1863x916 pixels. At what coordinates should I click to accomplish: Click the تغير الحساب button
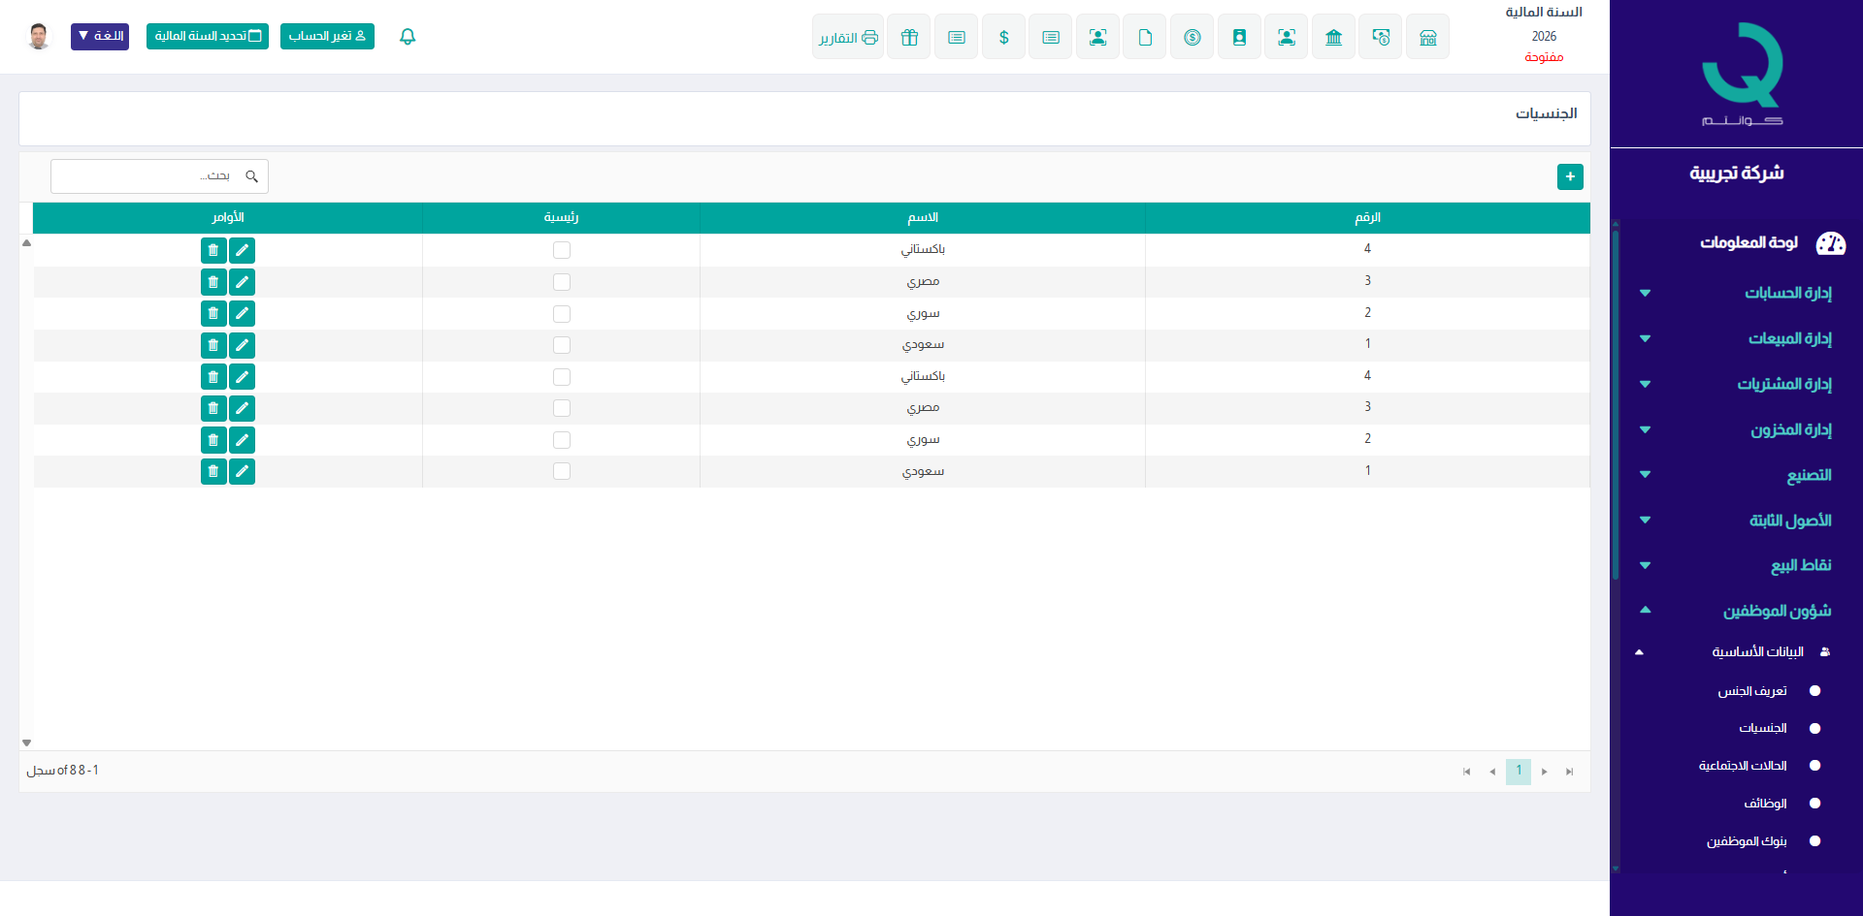coord(327,36)
